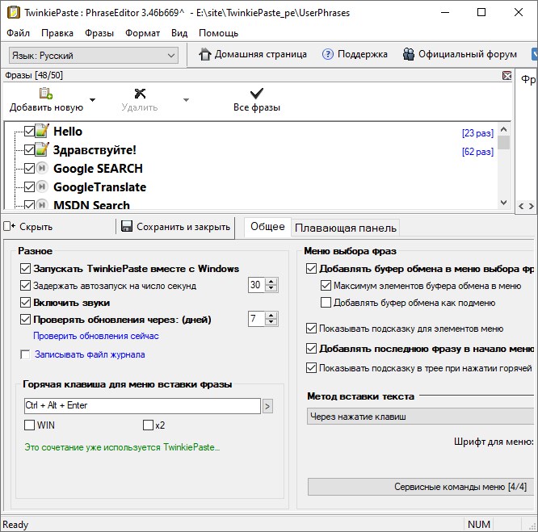Switch to the Плавающая панель tab
Image resolution: width=538 pixels, height=532 pixels.
point(346,228)
